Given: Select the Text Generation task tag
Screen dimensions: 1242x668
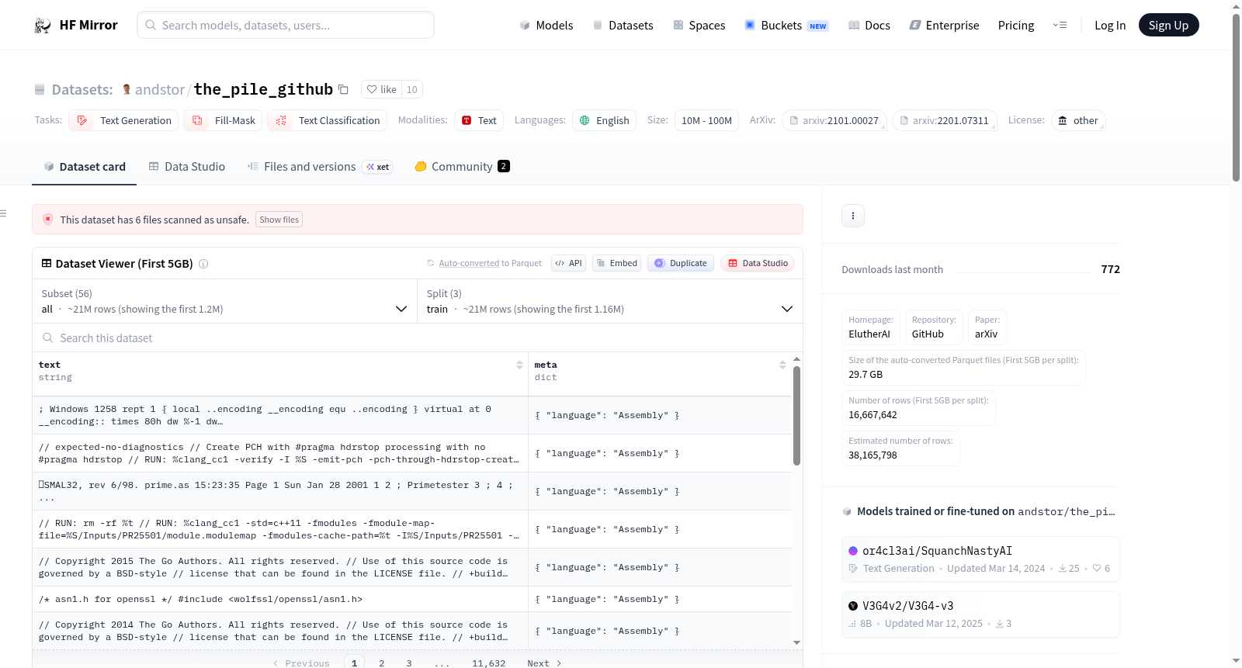Looking at the screenshot, I should pos(123,121).
